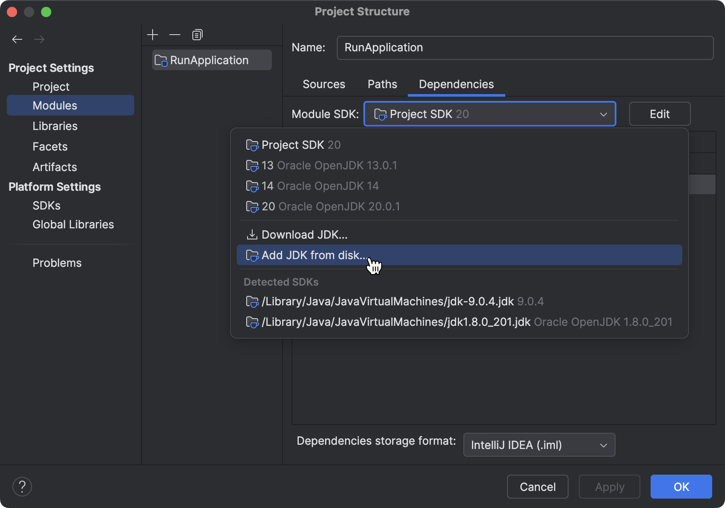Click the Forward navigation arrow
The height and width of the screenshot is (508, 725).
click(x=39, y=39)
